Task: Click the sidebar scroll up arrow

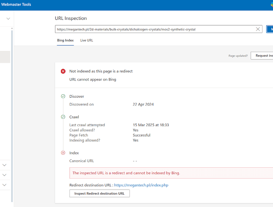Action: point(12,29)
